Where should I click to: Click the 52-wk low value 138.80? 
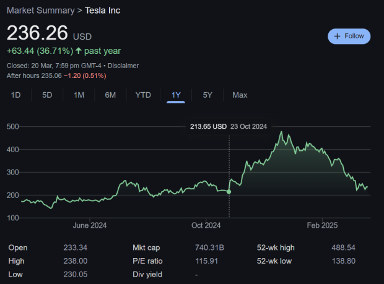343,261
